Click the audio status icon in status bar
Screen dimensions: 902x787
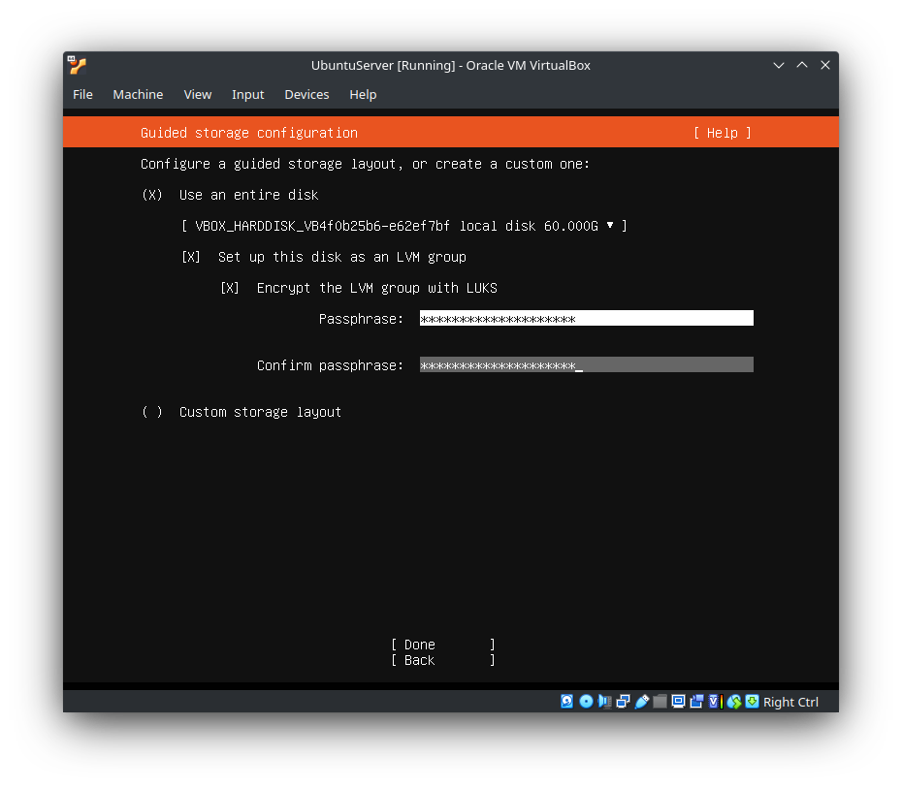(604, 701)
